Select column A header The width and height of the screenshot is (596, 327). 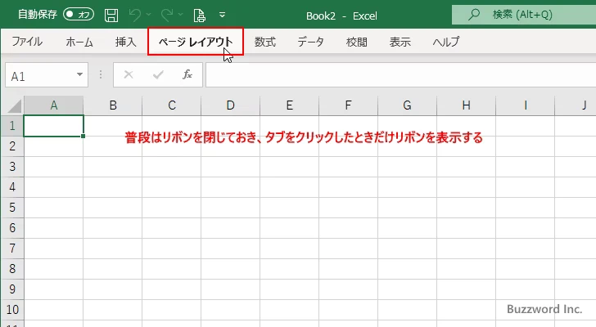coord(53,105)
